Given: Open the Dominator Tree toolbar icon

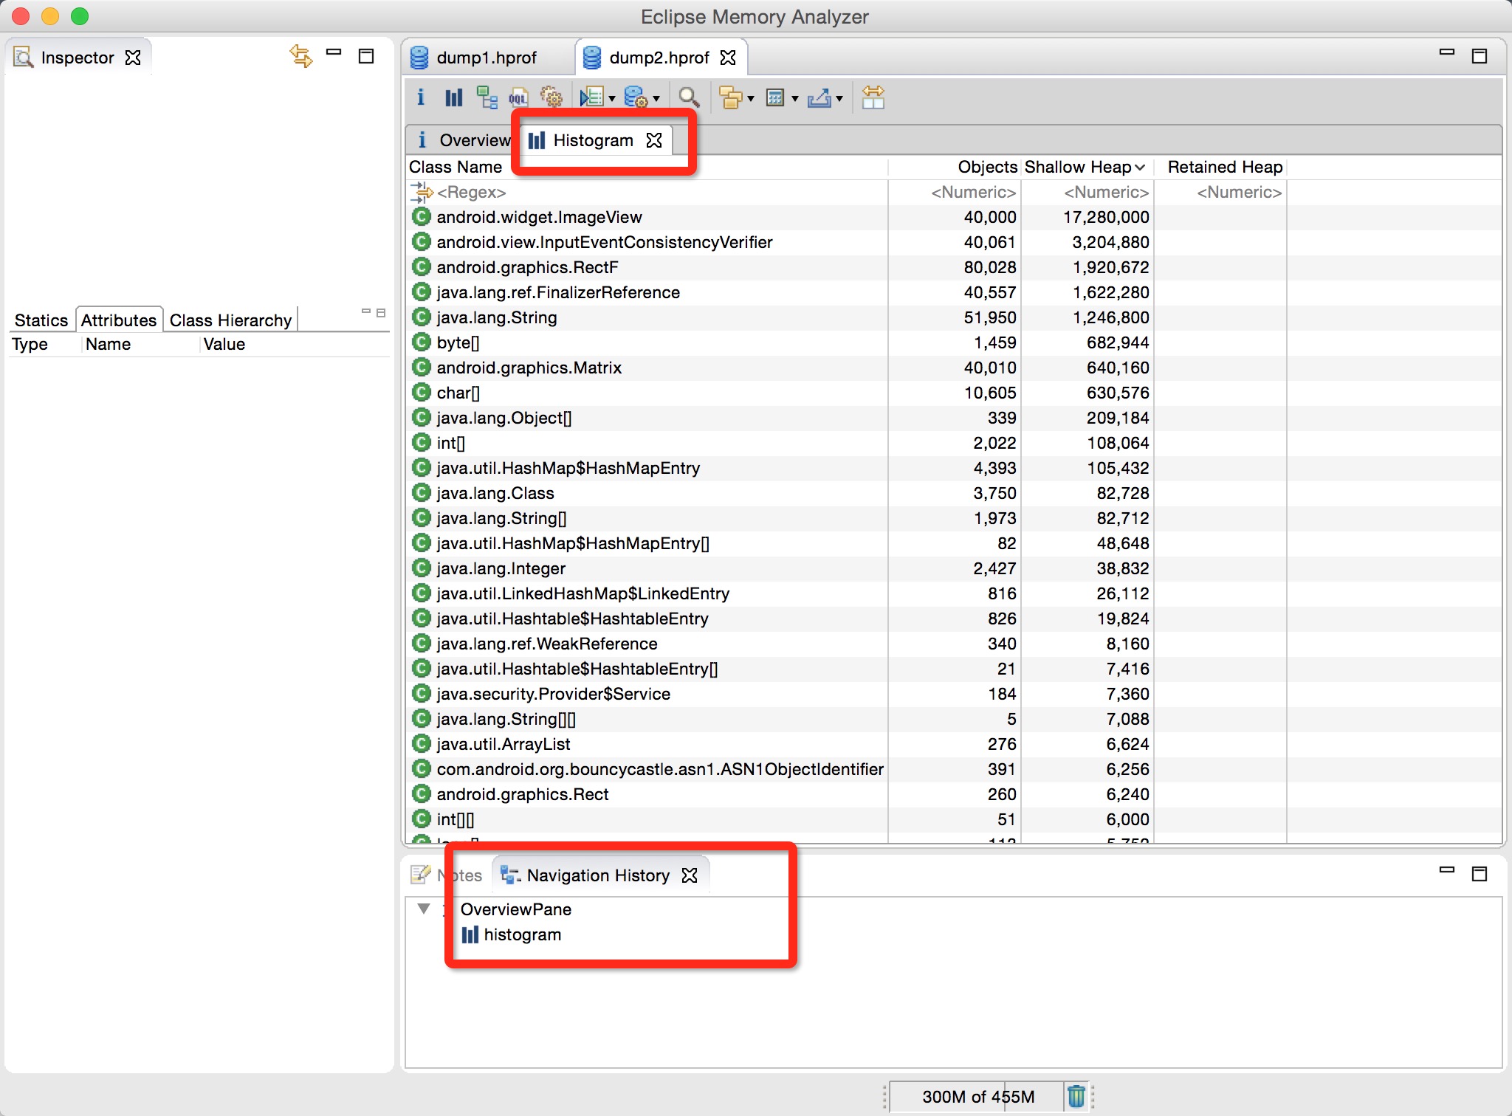Looking at the screenshot, I should coord(487,97).
